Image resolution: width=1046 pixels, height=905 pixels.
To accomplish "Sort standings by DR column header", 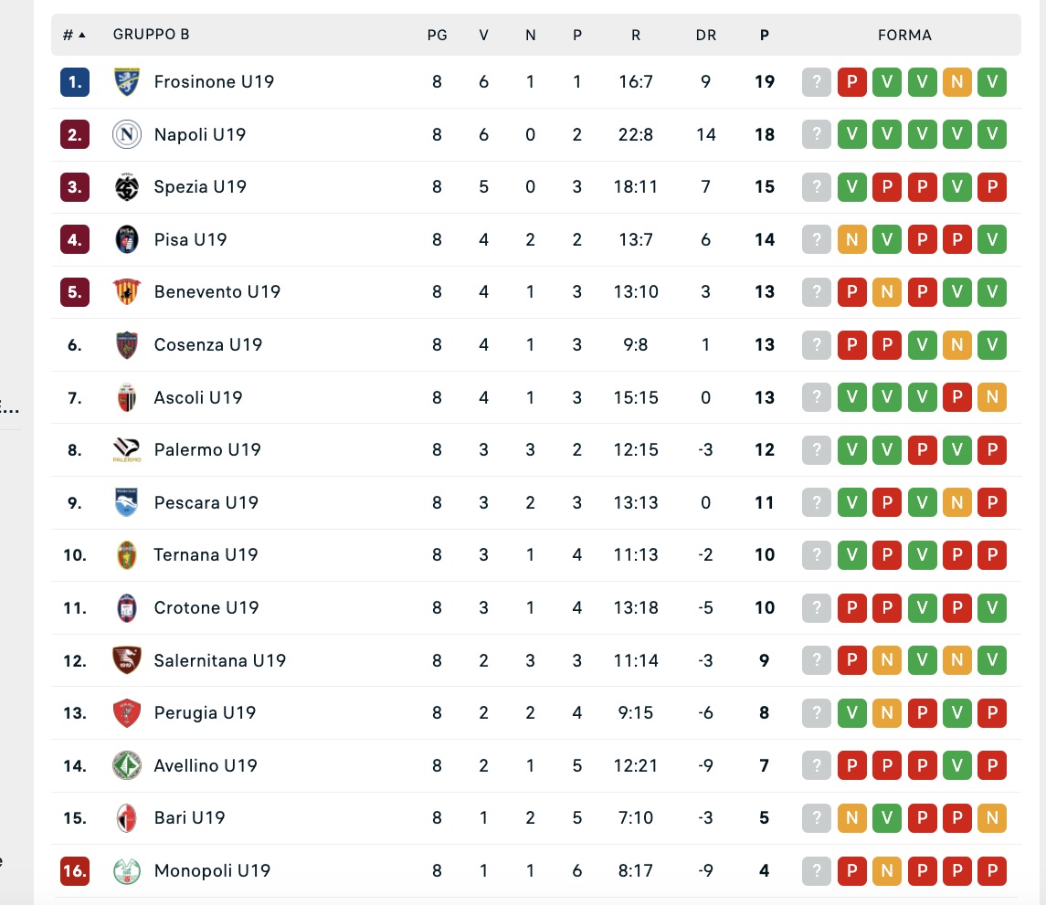I will (705, 35).
